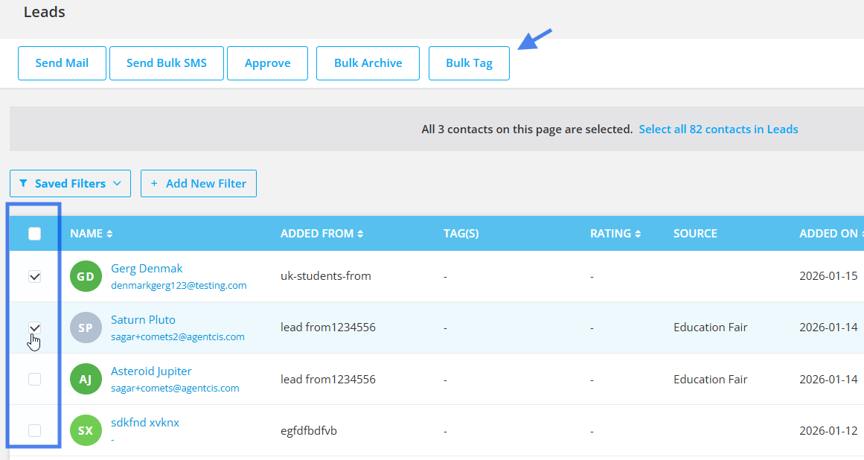The width and height of the screenshot is (864, 460).
Task: Click Saturn Pluto's Education Fair source
Action: (x=710, y=328)
